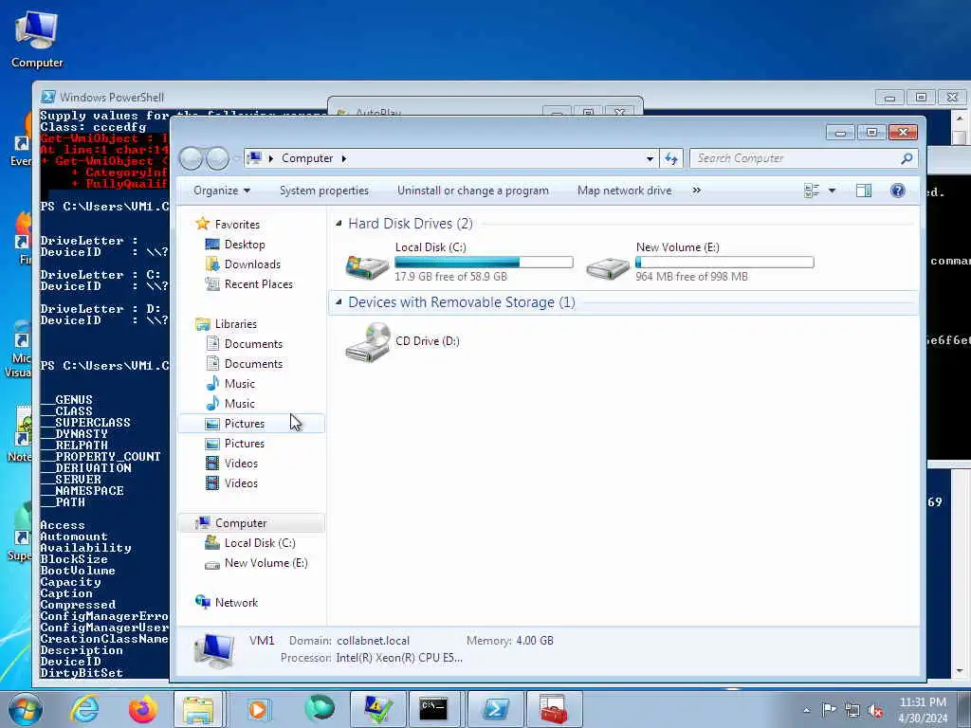The height and width of the screenshot is (728, 971).
Task: Show more toolbar commands with the chevron
Action: coord(697,191)
